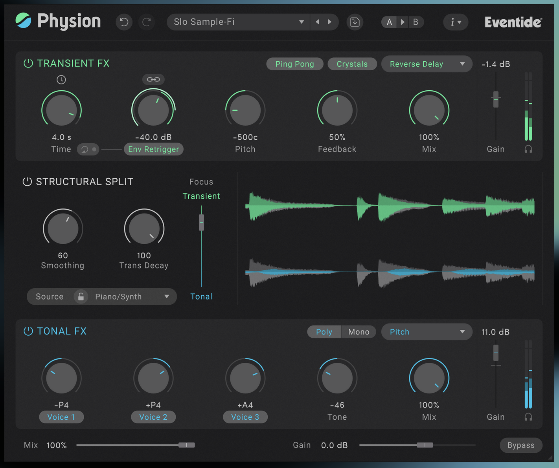Click the bottom Mix slider handle

coord(187,445)
